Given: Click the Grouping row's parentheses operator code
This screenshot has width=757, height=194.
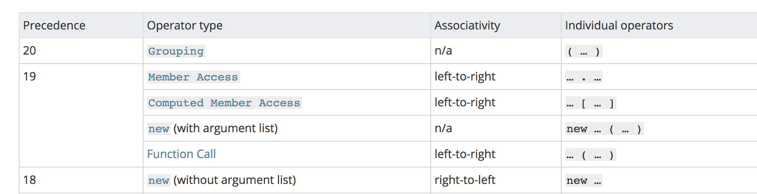Looking at the screenshot, I should point(584,52).
